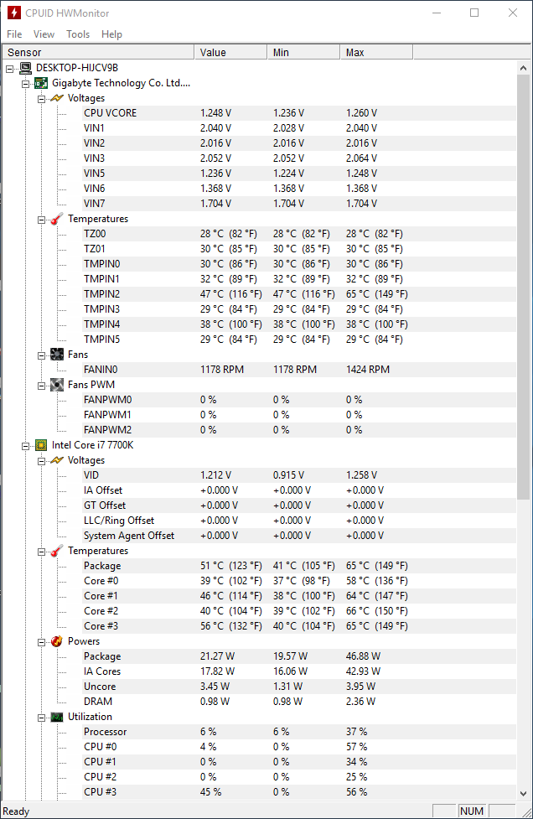Collapse the Intel Core i7 7700K node
Screen dimensions: 533x819
25,445
